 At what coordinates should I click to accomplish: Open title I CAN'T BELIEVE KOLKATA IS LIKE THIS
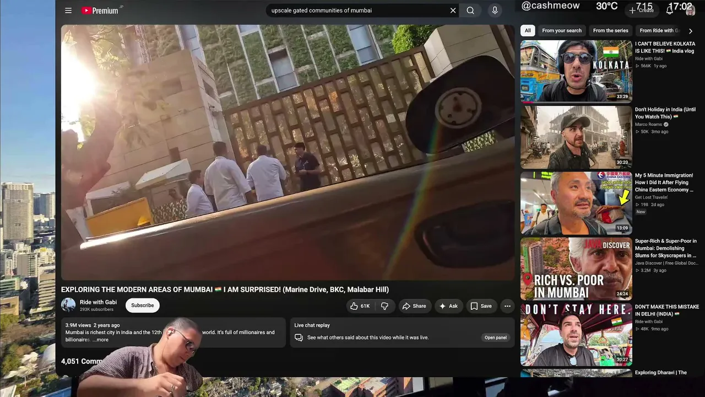click(665, 47)
